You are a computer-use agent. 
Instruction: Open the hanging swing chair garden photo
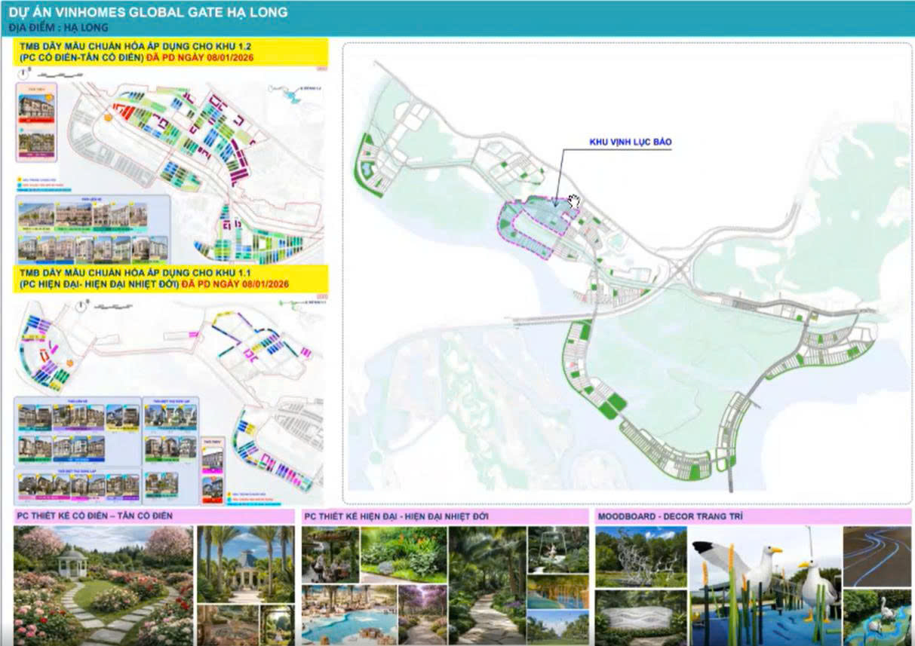click(558, 550)
